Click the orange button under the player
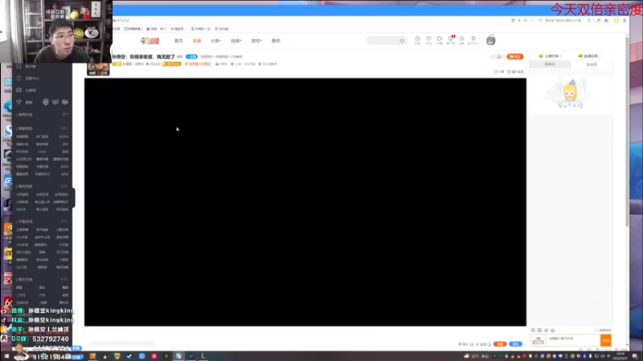Viewport: 643px width, 361px height. point(499,344)
